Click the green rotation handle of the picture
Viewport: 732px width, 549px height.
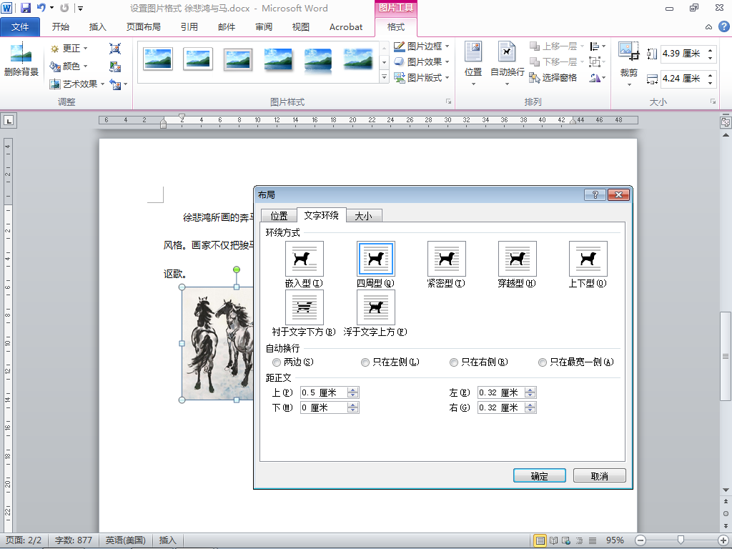(237, 269)
